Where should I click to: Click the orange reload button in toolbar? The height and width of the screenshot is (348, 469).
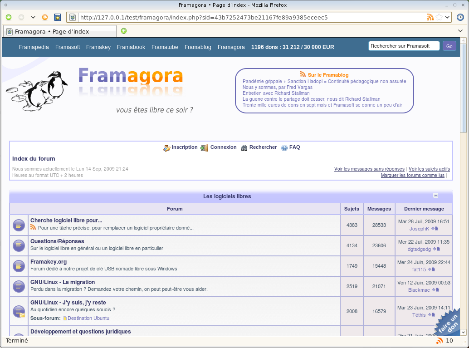45,17
